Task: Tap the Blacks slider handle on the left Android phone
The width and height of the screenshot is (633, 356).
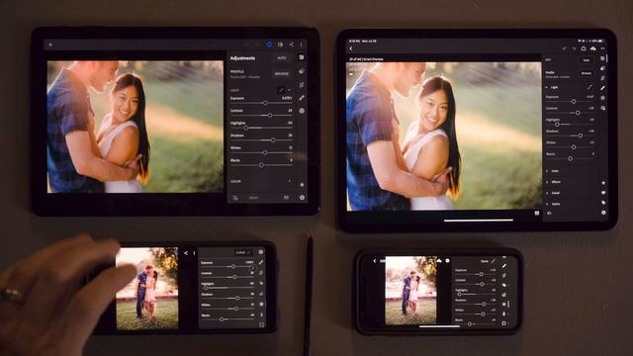Action: tap(222, 319)
